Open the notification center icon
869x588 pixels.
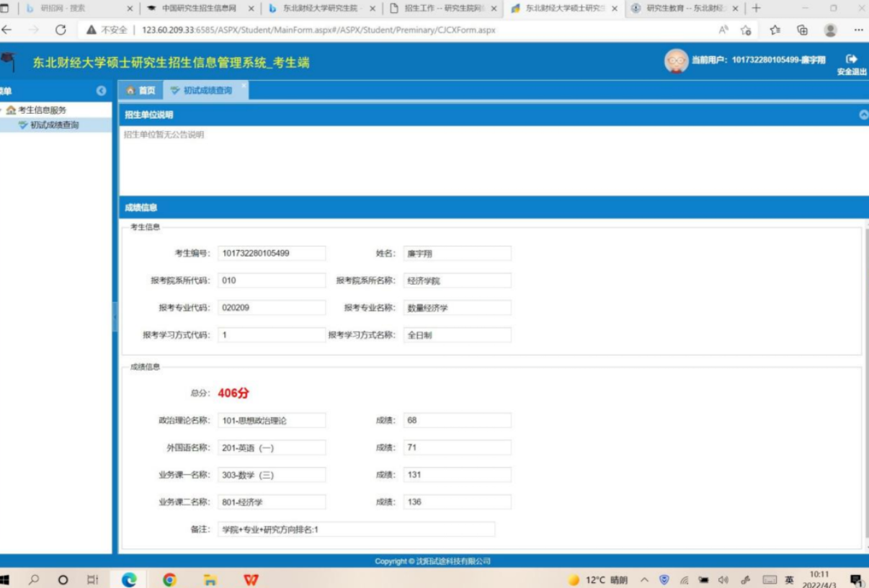(x=857, y=580)
